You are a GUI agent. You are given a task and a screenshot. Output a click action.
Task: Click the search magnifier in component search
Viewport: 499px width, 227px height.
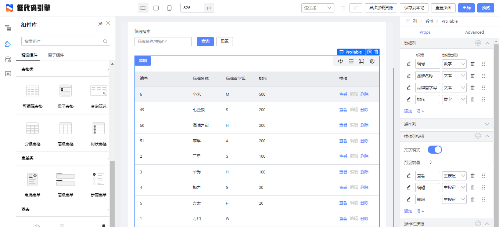[x=105, y=41]
